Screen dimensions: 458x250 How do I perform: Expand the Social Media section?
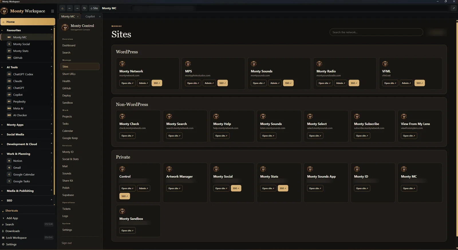(52, 134)
